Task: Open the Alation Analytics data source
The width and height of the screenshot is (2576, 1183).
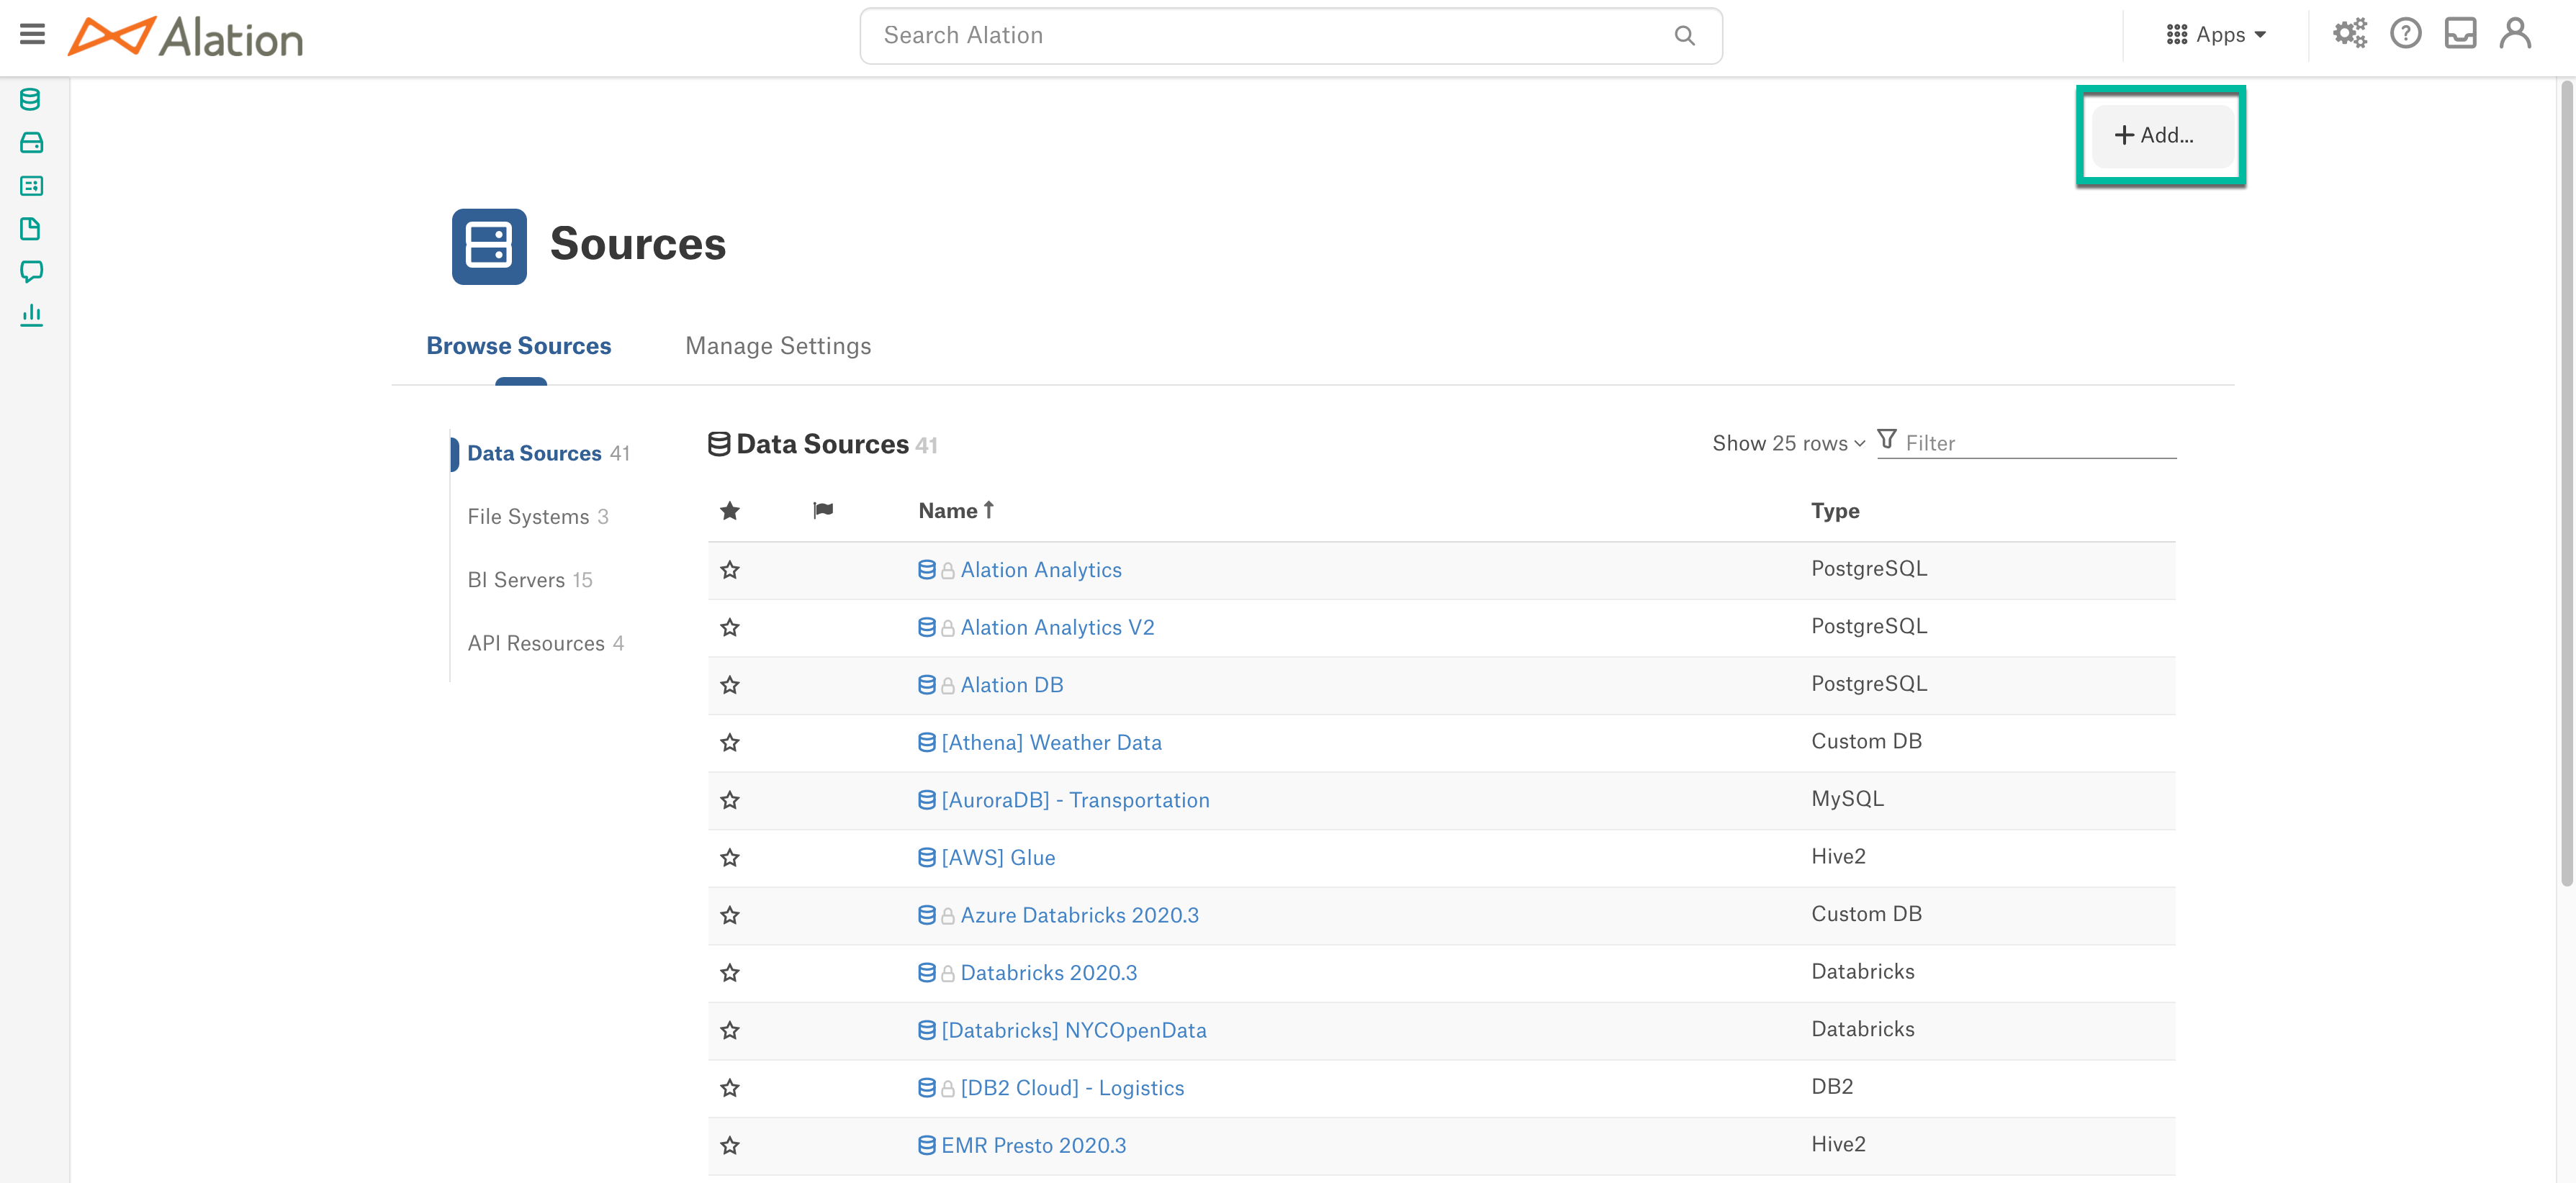Action: click(x=1041, y=569)
